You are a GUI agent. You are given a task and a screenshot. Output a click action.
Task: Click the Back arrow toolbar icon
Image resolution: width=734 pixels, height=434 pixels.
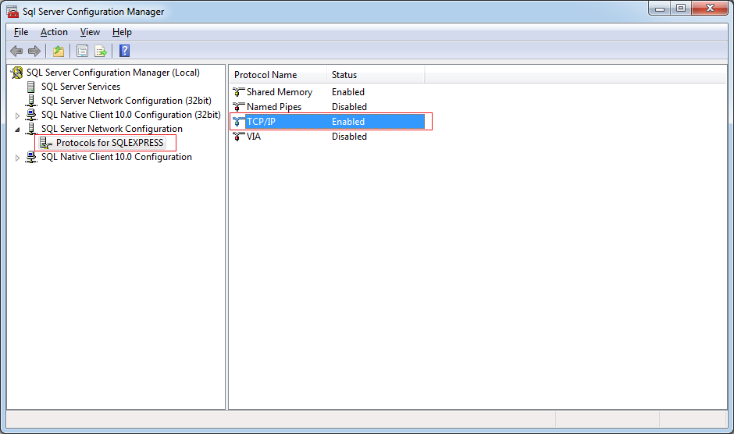[x=16, y=51]
